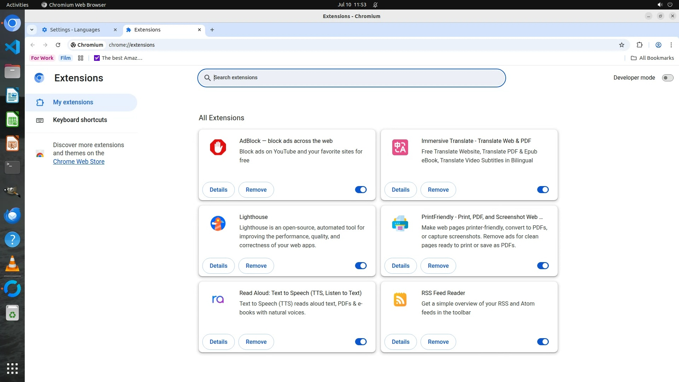Expand the tab search dropdown arrow
The image size is (679, 382).
tap(32, 30)
